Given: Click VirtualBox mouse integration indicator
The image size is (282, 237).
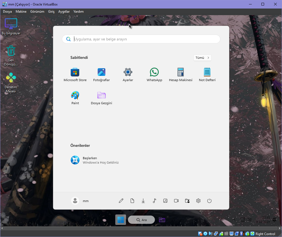Looking at the screenshot, I should tap(247, 234).
